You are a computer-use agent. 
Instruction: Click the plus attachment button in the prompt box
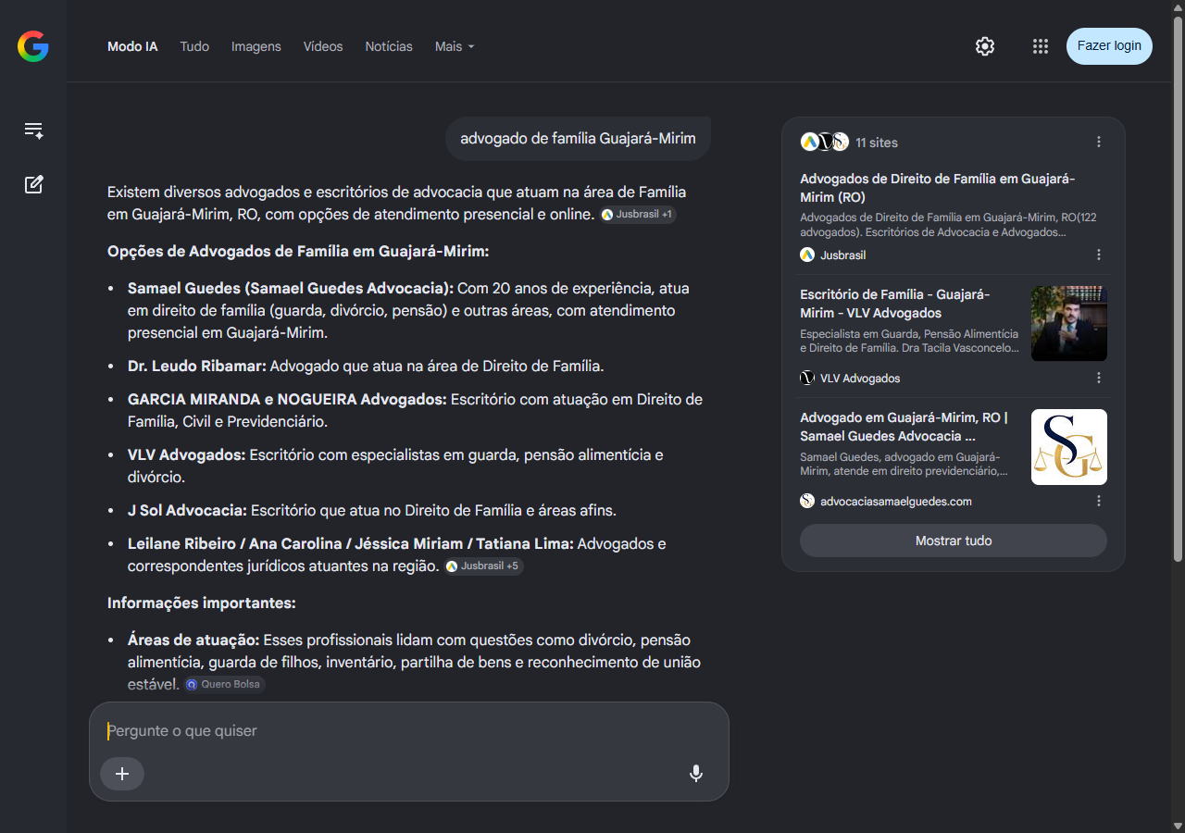tap(122, 774)
